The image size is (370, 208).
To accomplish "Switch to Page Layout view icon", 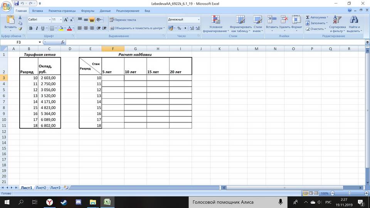I will [311, 193].
